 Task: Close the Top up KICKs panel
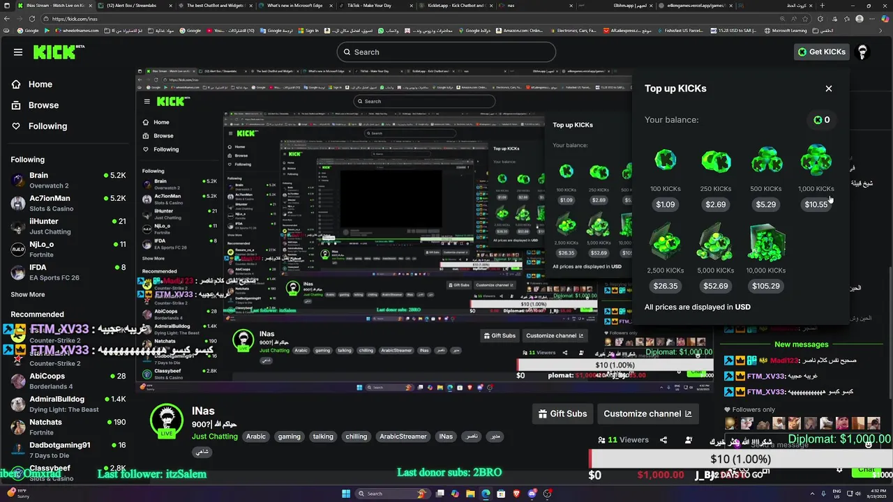(x=829, y=89)
